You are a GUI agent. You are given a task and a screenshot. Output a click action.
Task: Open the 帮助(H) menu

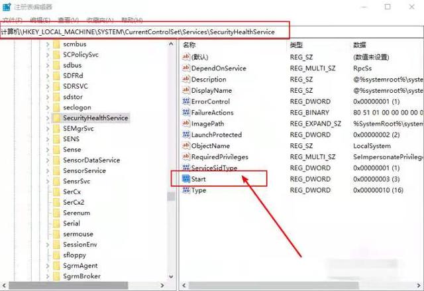tap(132, 20)
